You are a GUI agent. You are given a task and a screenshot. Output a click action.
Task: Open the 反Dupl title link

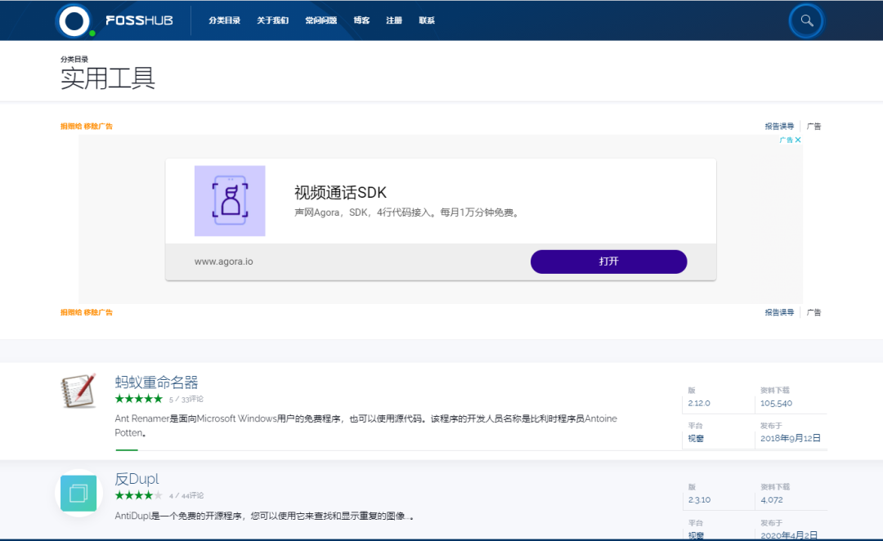pos(137,479)
